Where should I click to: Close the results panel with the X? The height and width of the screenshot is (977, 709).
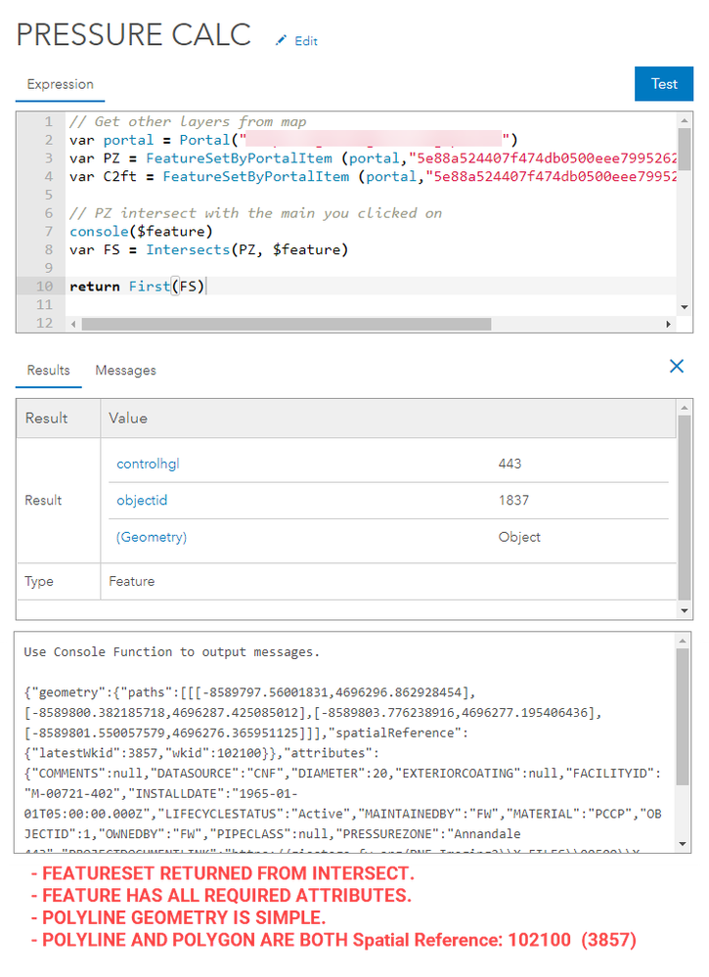(676, 366)
